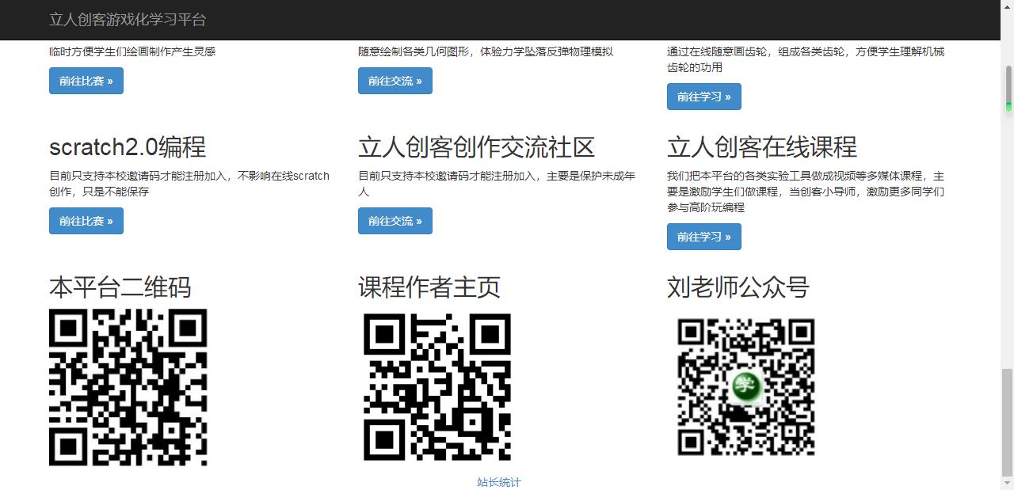Click the text 临时方便学生们绘画制作产生灵感
1014x490 pixels.
pos(132,51)
